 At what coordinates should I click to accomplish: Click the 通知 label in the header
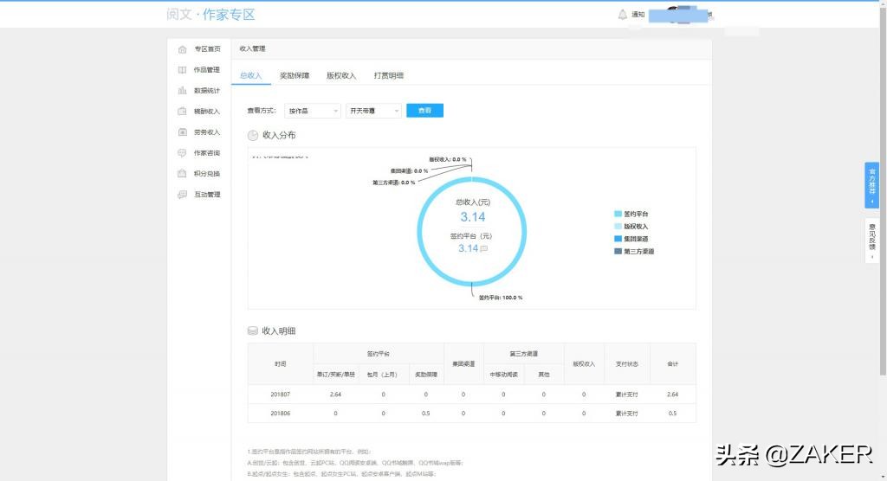click(638, 15)
